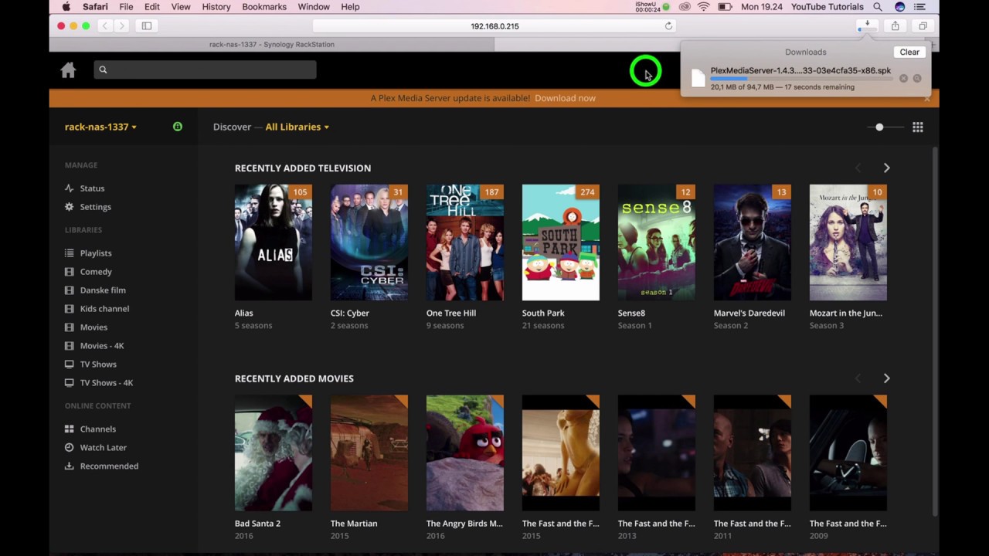
Task: Open Settings gear icon in sidebar
Action: pos(70,207)
